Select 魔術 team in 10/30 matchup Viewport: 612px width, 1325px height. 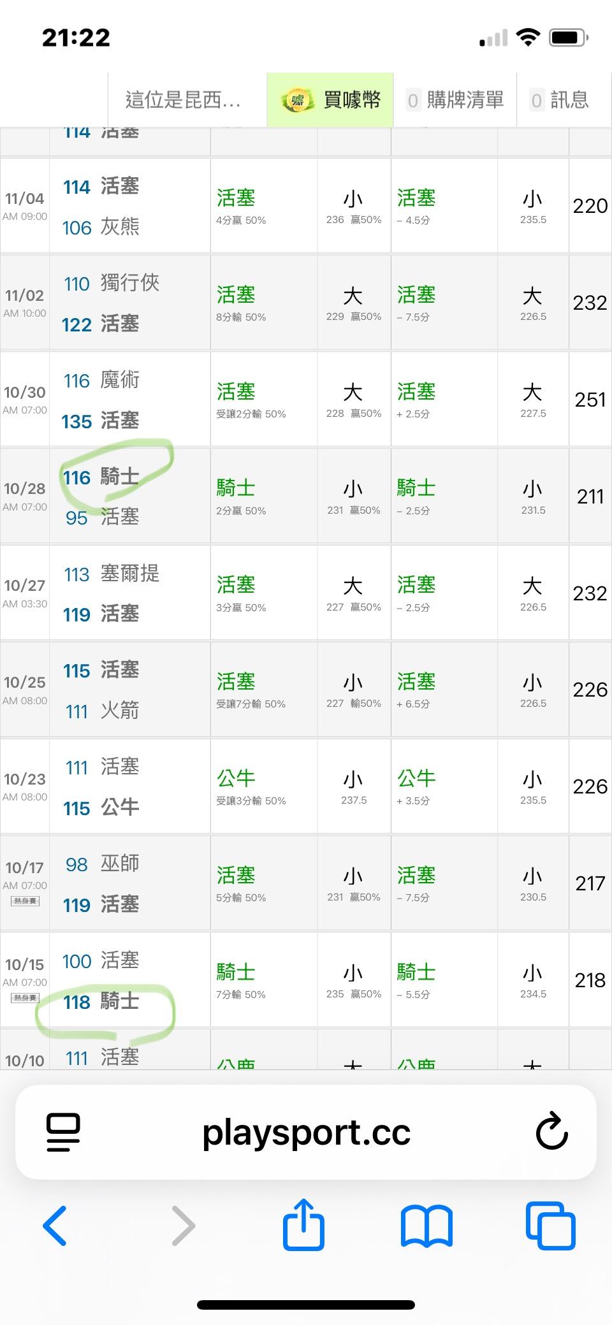pos(120,380)
